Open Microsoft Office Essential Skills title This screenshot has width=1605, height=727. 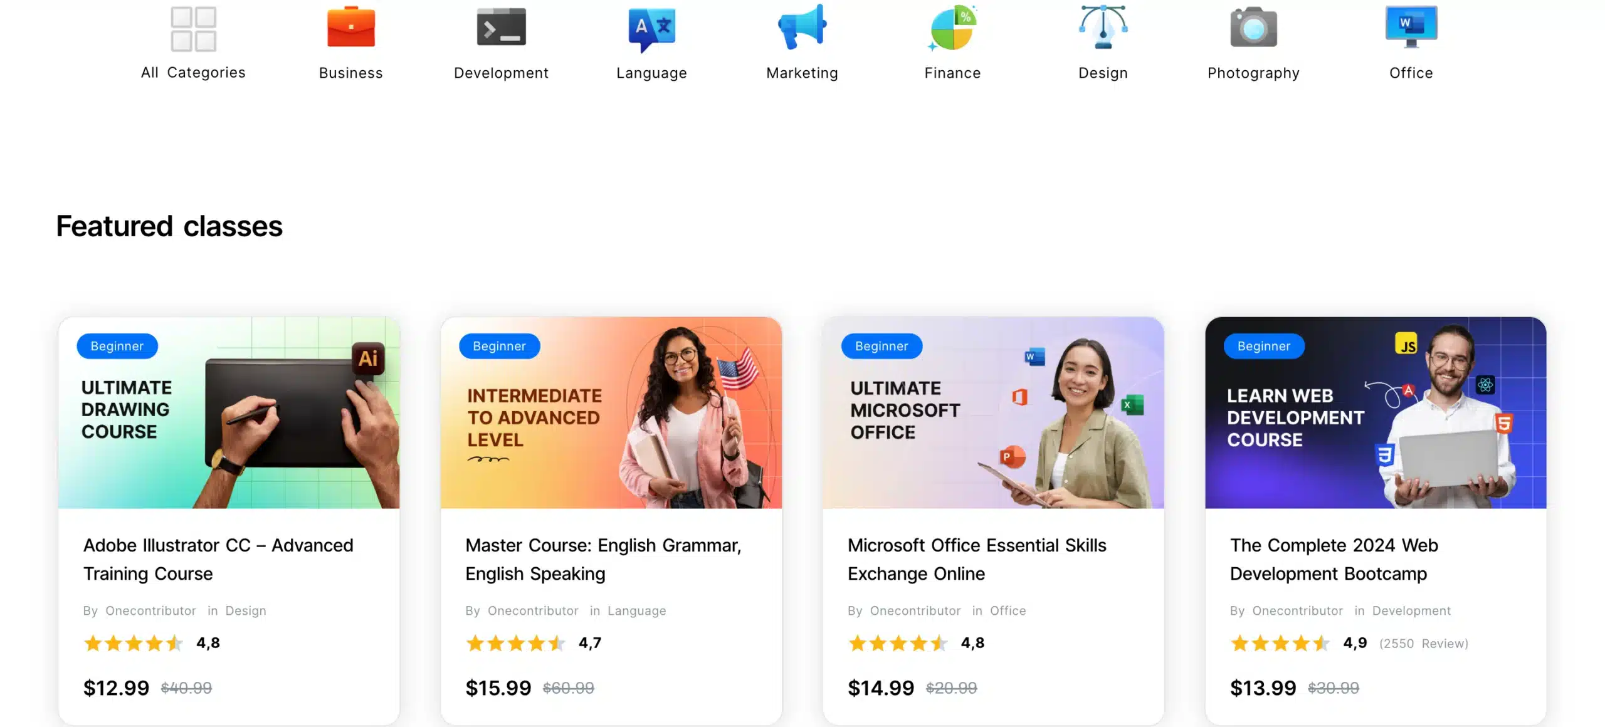pyautogui.click(x=977, y=559)
